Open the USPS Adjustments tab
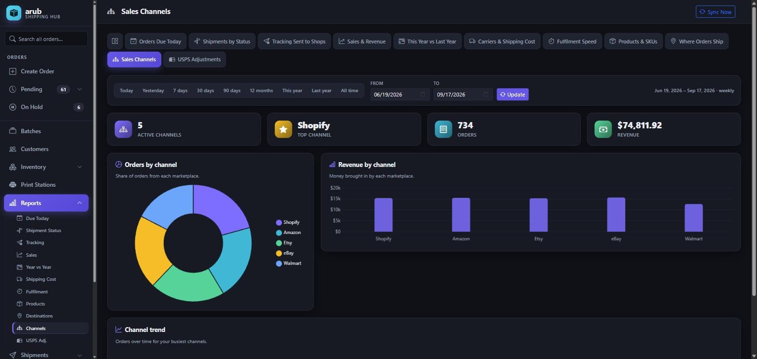 [195, 59]
